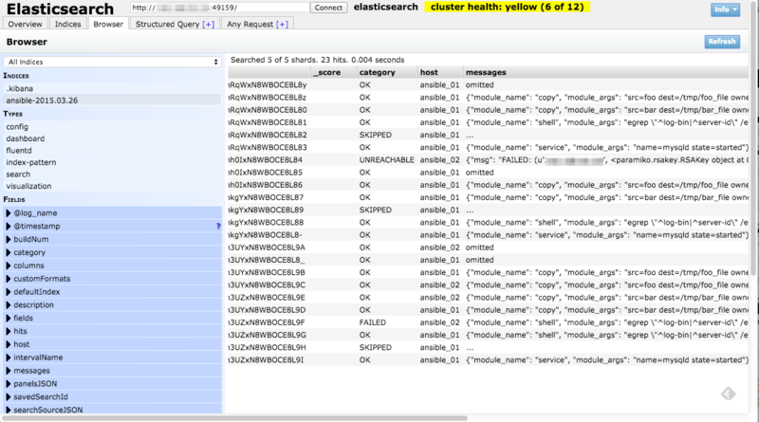
Task: Open result row 3UZxN8WBOCE8L9H
Action: coord(488,347)
